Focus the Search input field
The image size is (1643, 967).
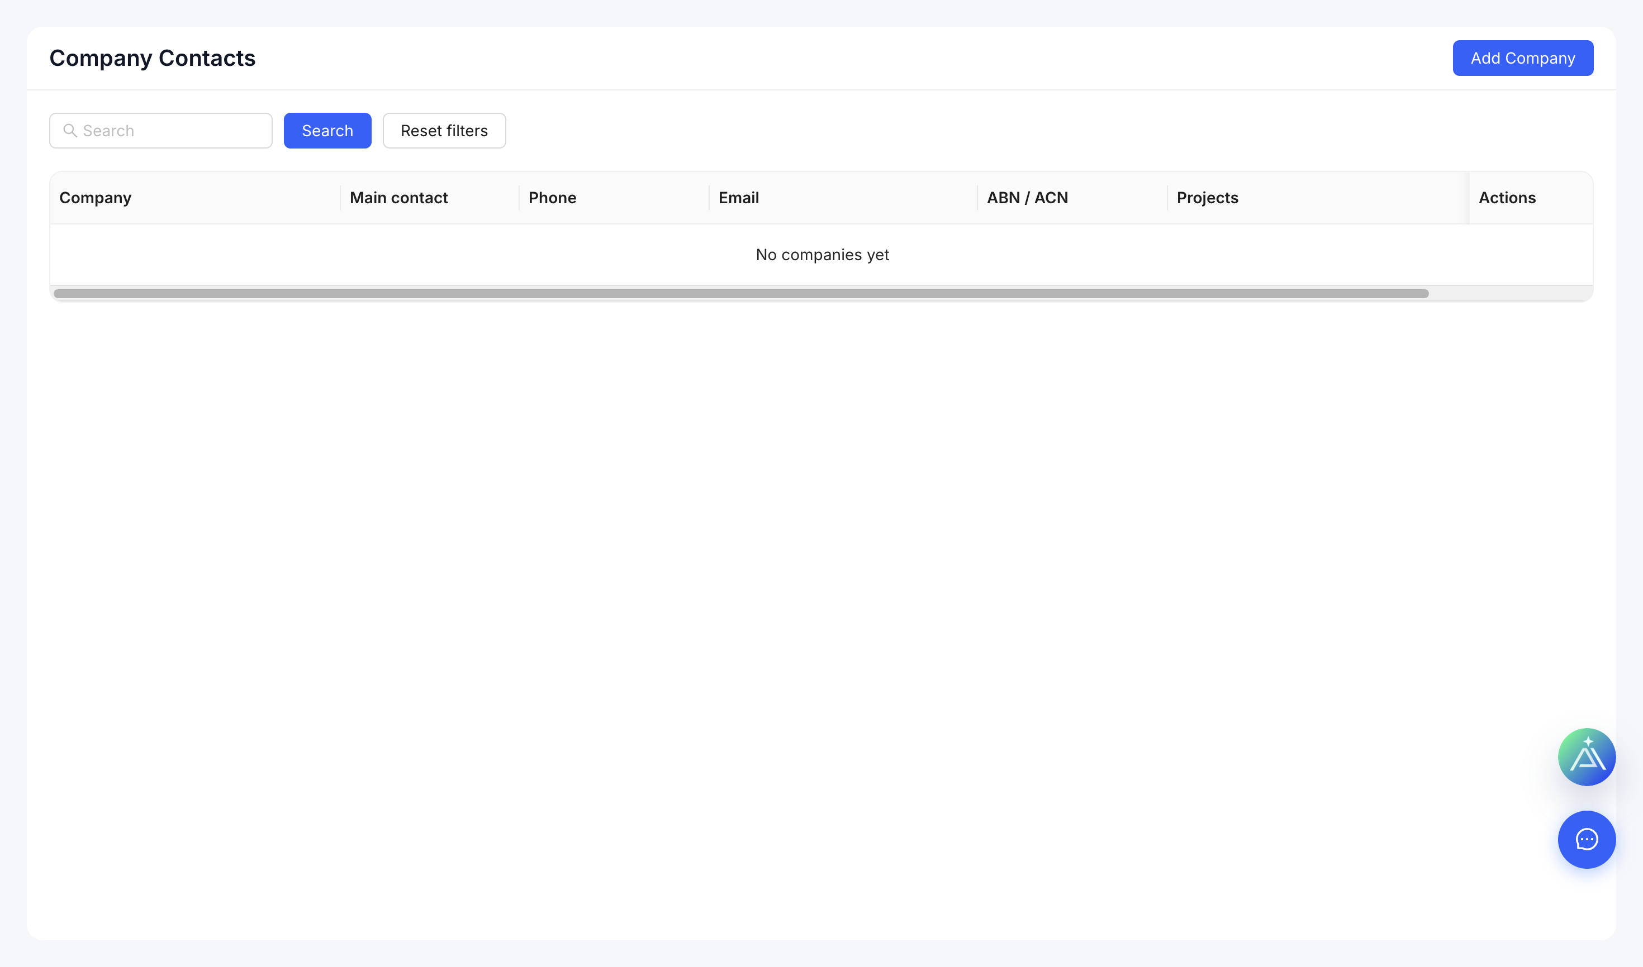click(x=160, y=130)
